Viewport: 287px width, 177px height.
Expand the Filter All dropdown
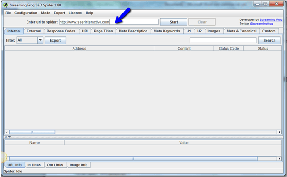click(x=40, y=40)
